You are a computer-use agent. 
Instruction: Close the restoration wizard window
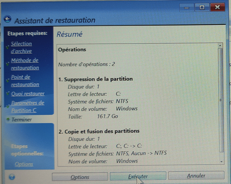pos(218,7)
